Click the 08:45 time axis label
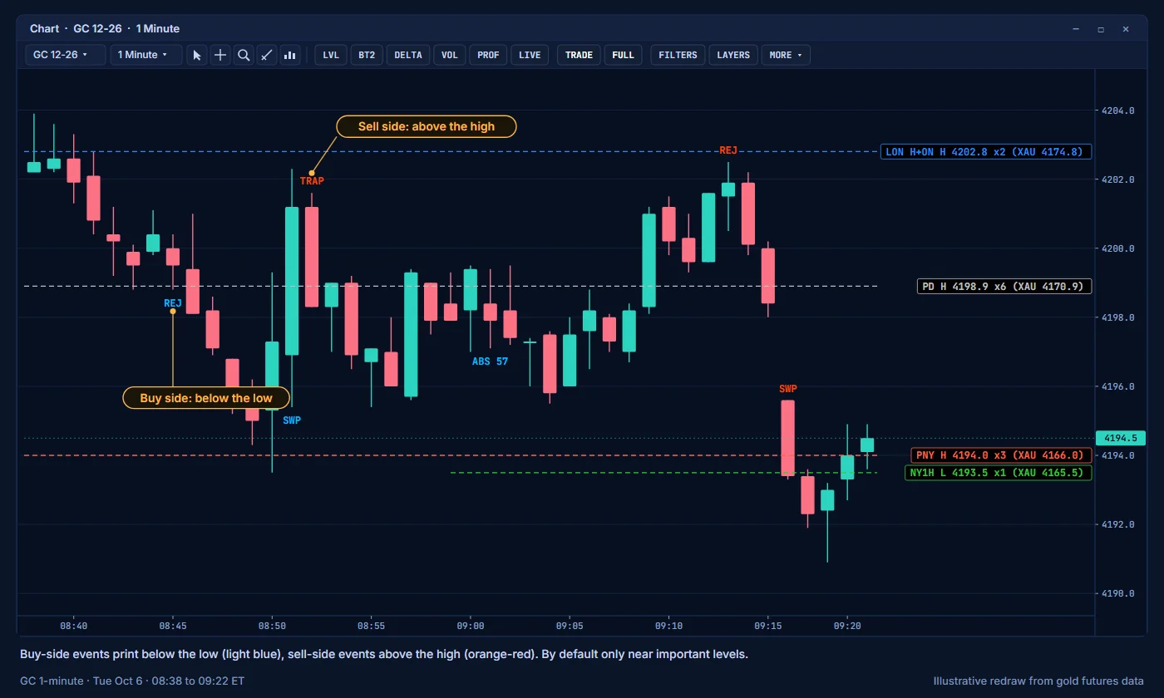This screenshot has height=698, width=1164. (x=172, y=626)
